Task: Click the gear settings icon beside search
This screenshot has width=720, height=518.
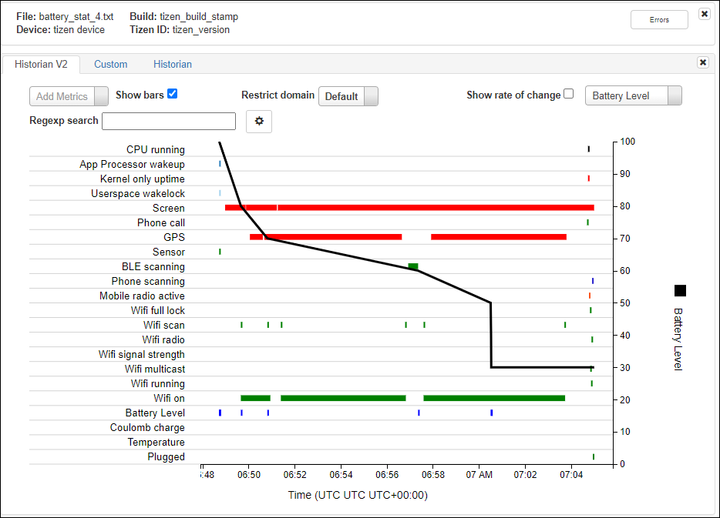Action: (x=259, y=121)
